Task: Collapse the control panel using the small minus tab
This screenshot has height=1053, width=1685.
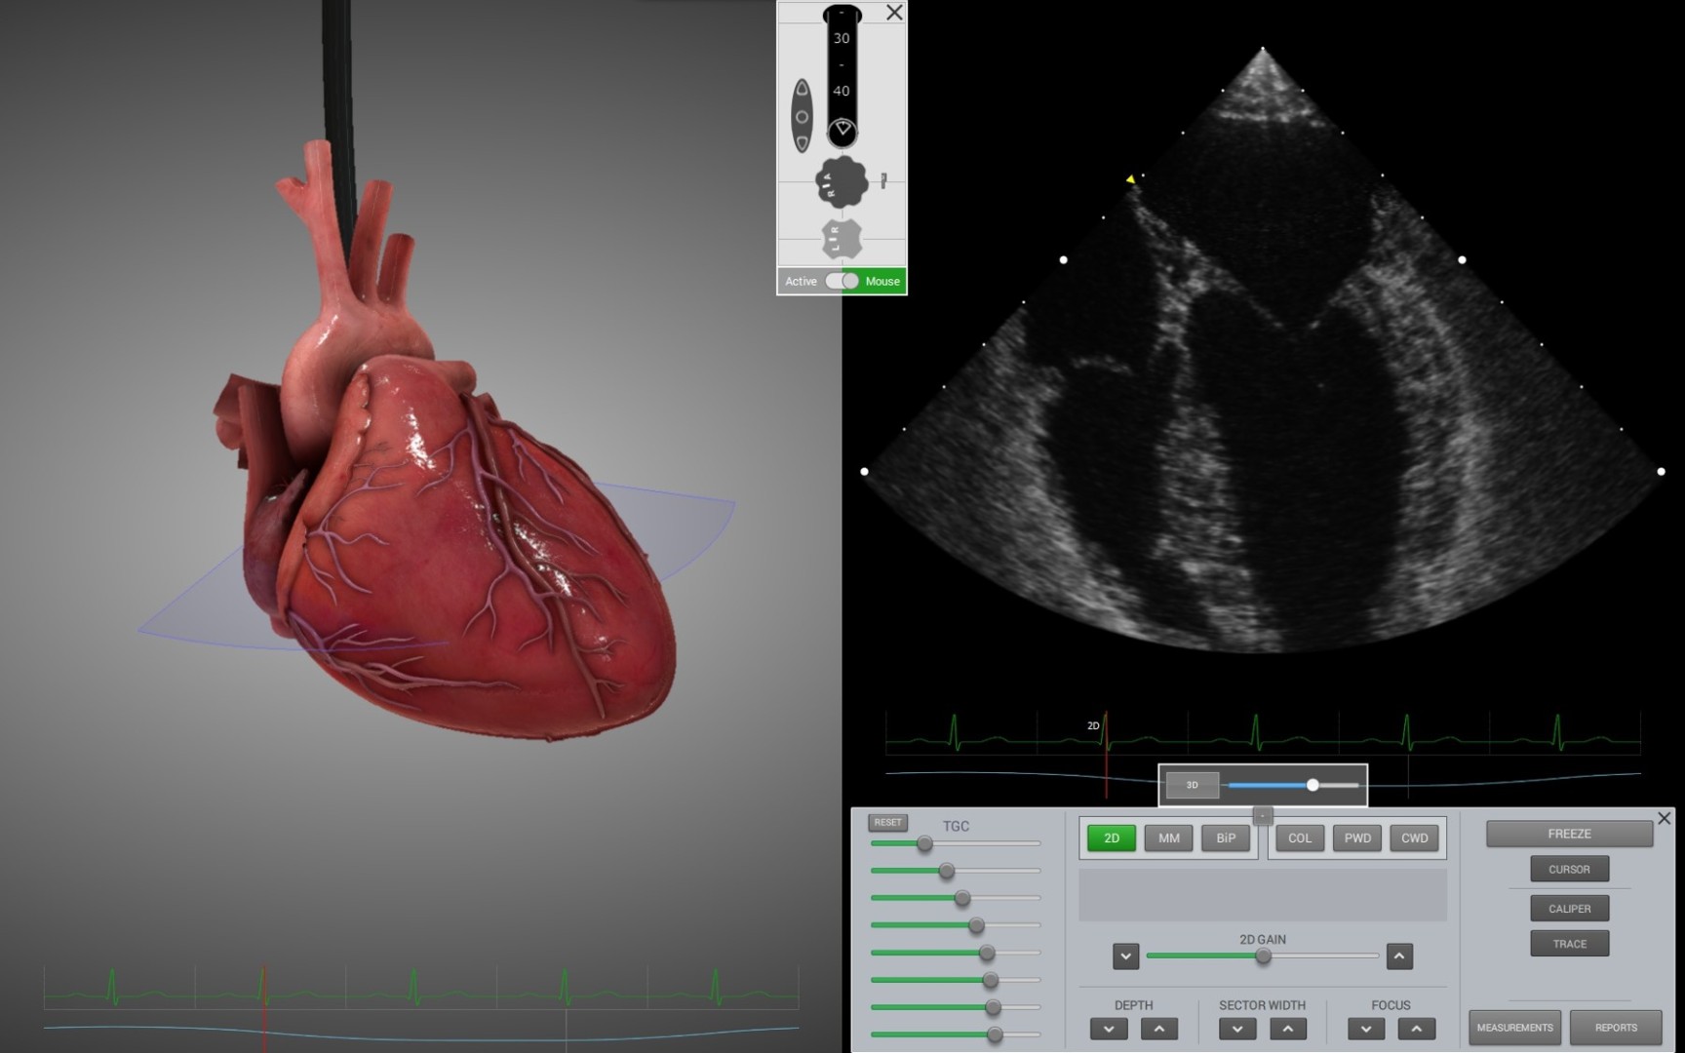Action: click(x=1262, y=815)
